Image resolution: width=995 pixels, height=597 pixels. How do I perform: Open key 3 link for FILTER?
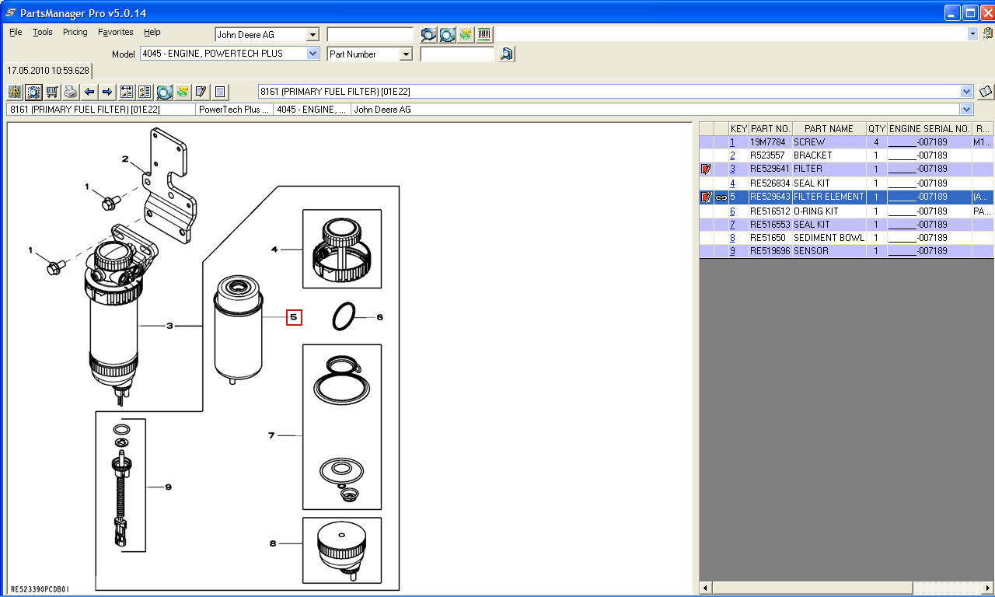pyautogui.click(x=732, y=169)
